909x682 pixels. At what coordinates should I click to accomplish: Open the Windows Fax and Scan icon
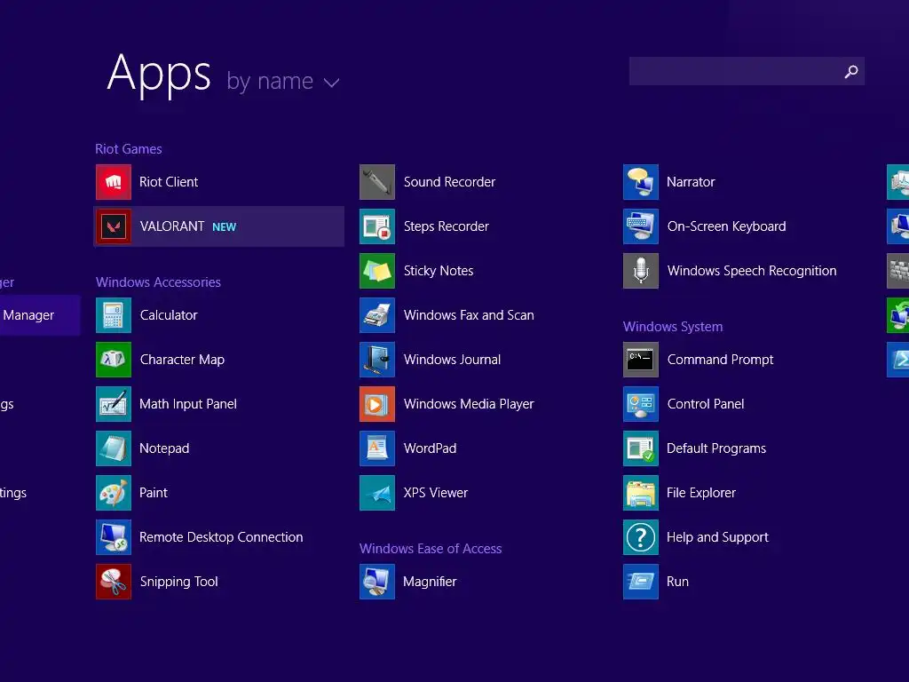point(377,315)
